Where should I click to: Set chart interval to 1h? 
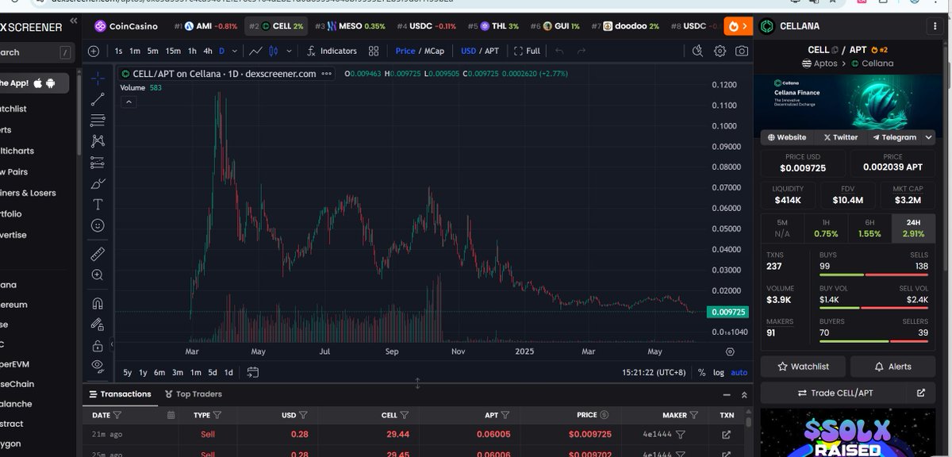(x=192, y=51)
